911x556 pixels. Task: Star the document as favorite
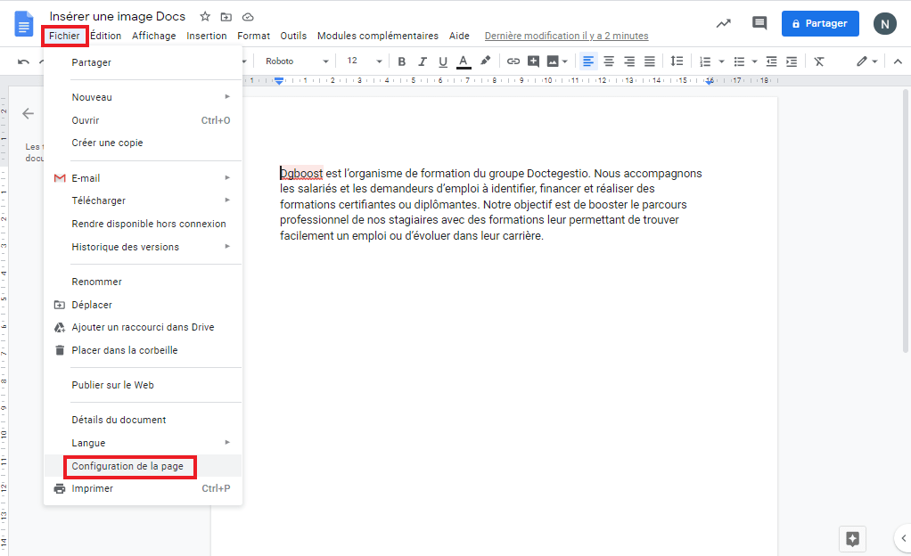click(204, 16)
